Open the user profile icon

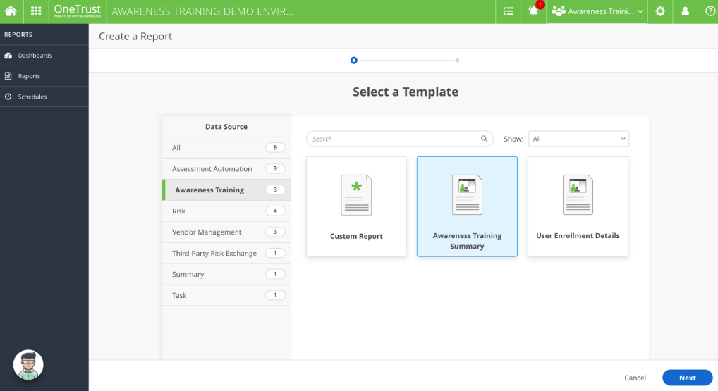pyautogui.click(x=685, y=11)
